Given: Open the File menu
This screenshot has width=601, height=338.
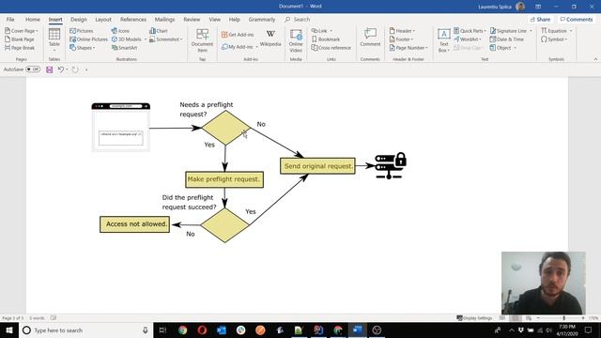Looking at the screenshot, I should pos(10,19).
